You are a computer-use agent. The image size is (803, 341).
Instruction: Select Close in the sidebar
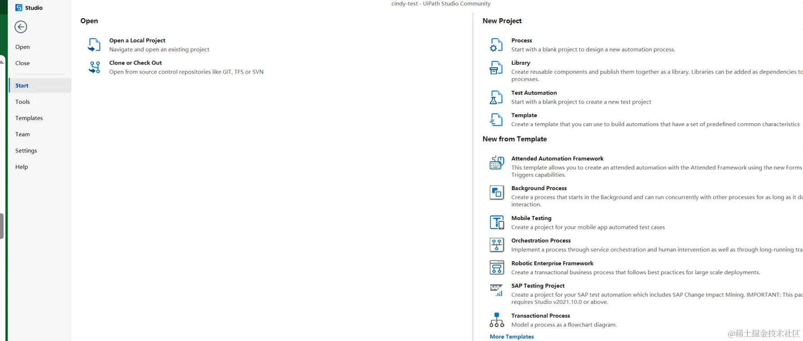point(23,63)
